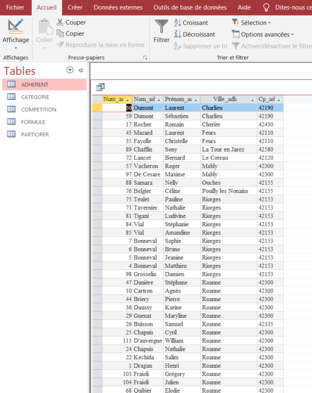Click the Ville cell containing La Tour en Jarez
Viewport: 312px width, 393px height.
[229, 149]
